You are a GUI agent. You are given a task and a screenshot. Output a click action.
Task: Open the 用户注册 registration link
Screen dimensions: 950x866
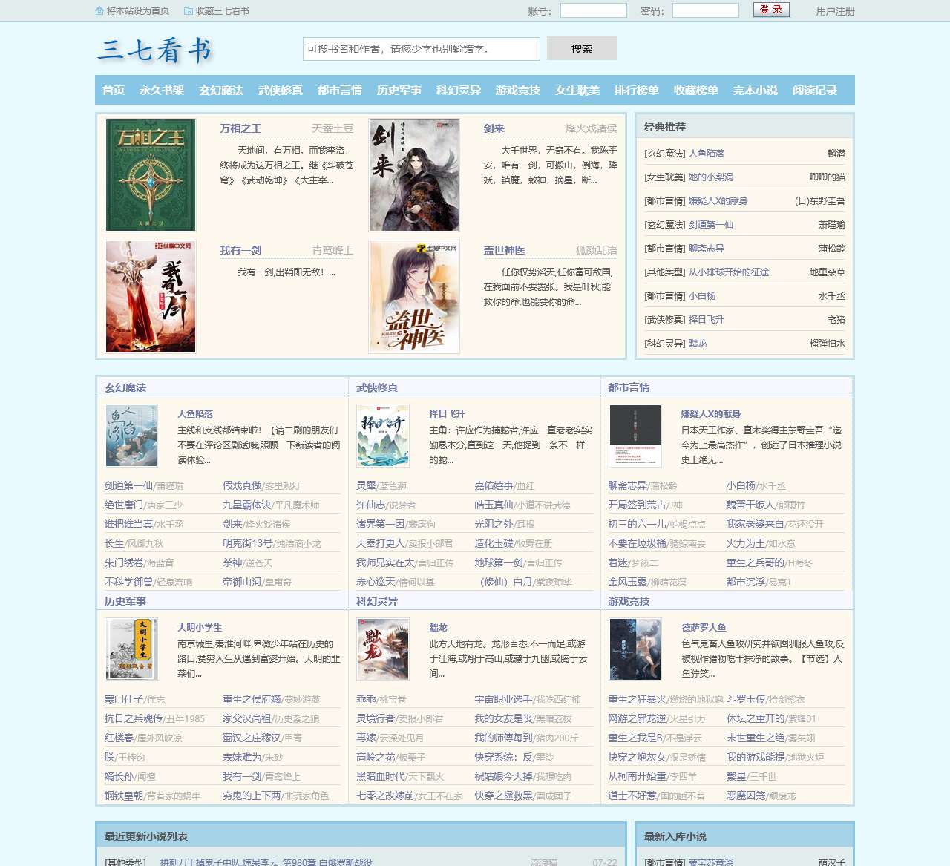coord(835,11)
